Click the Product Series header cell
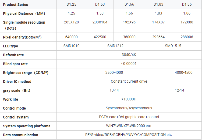Screen dimensions: 202x140 tap(15, 5)
